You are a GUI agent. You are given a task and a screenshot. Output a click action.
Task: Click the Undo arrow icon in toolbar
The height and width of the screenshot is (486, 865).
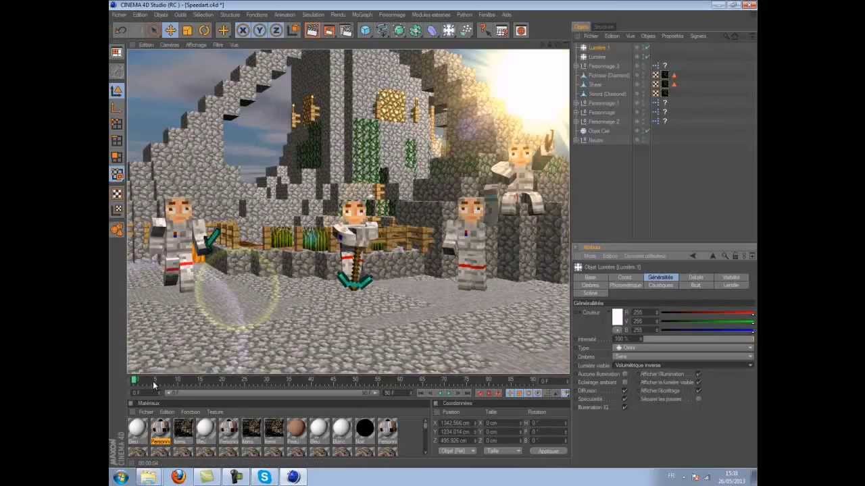click(x=121, y=30)
